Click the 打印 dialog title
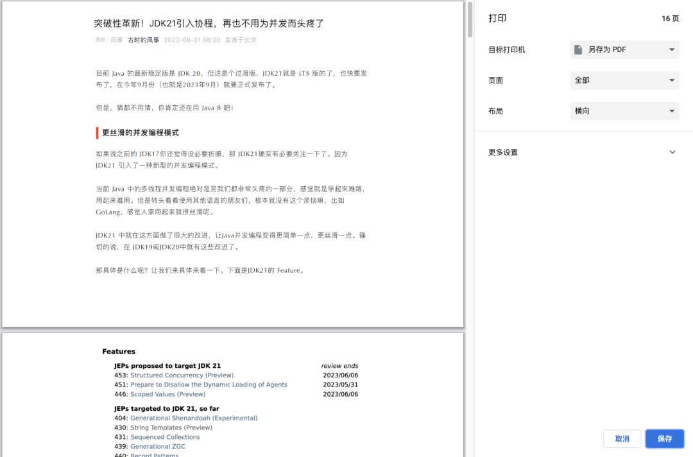Viewport: 693px width, 457px height. pyautogui.click(x=497, y=18)
